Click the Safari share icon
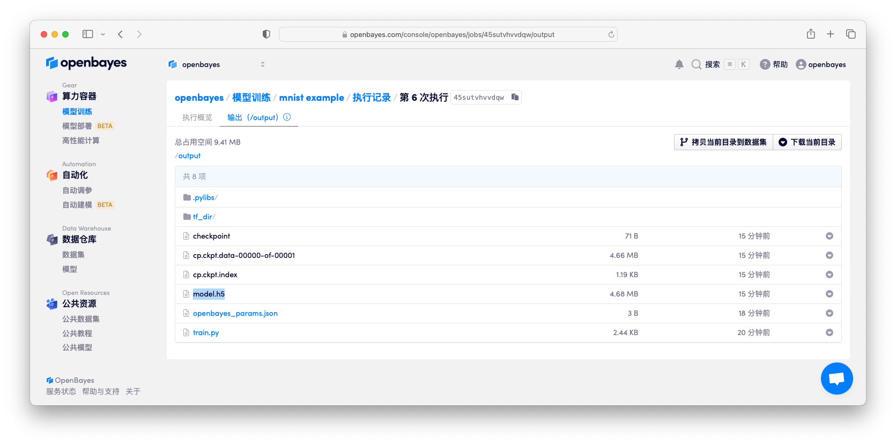 (811, 34)
